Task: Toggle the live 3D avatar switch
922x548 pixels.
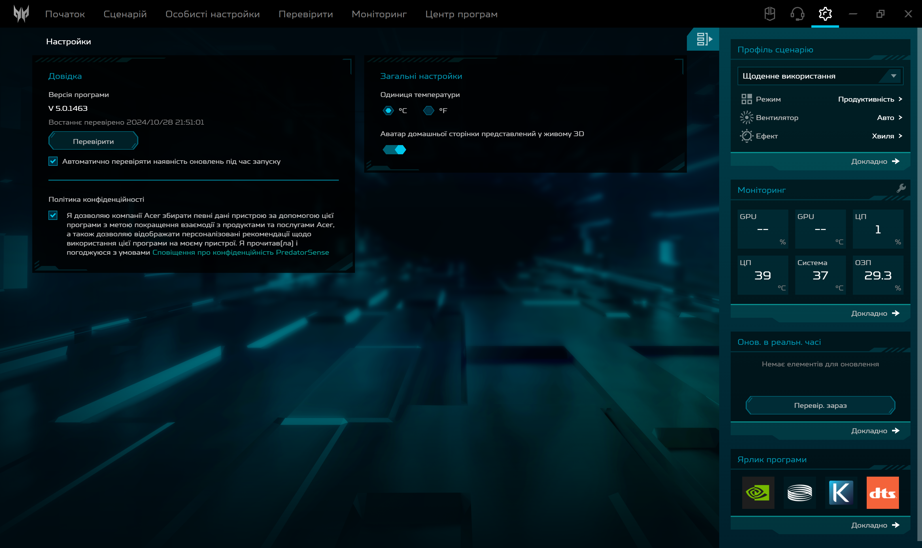Action: click(x=394, y=150)
